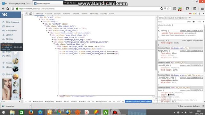Switch to the Profiles tab
Viewport: 205px width, 115px height.
click(84, 13)
